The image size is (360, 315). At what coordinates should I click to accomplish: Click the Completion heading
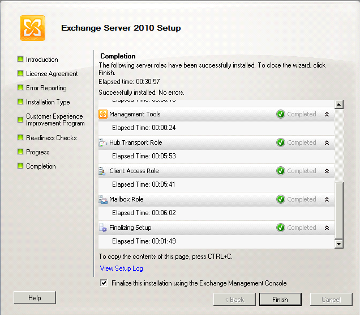point(118,56)
